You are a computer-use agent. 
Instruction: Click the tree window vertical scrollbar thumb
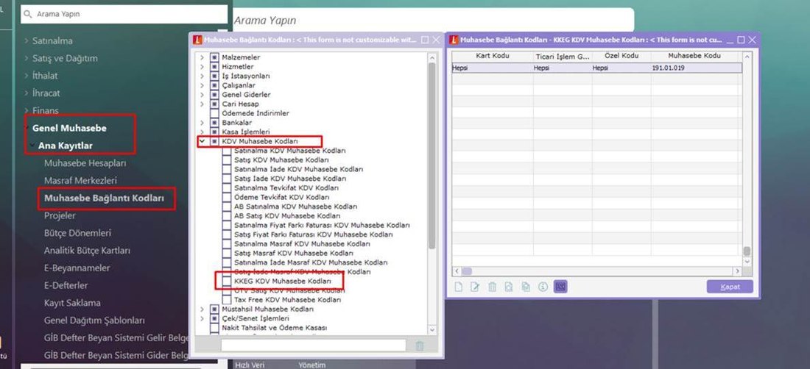pos(432,154)
